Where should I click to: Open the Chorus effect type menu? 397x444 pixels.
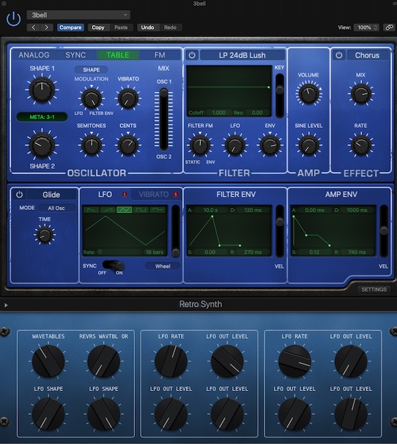(x=367, y=55)
